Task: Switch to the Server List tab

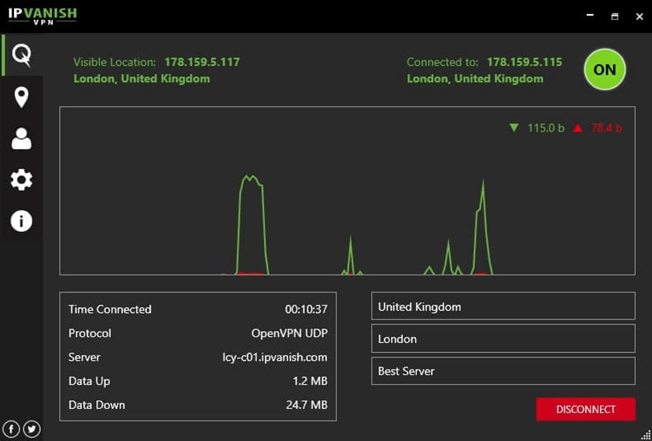Action: point(22,98)
